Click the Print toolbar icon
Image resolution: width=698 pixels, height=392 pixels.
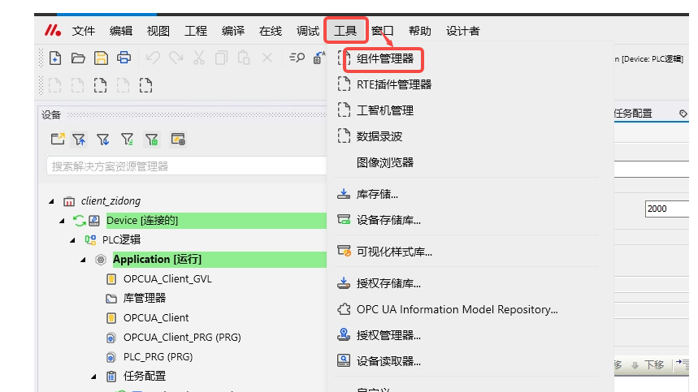[124, 58]
